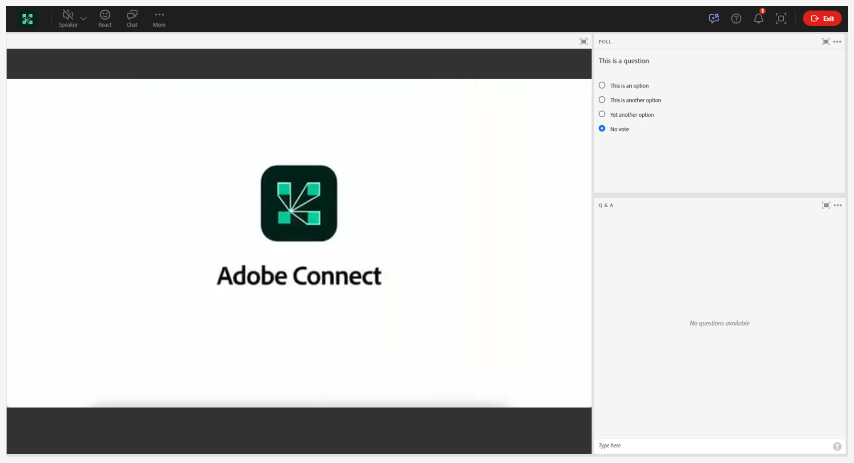Click the purple feedback chat icon
854x463 pixels.
click(x=714, y=18)
